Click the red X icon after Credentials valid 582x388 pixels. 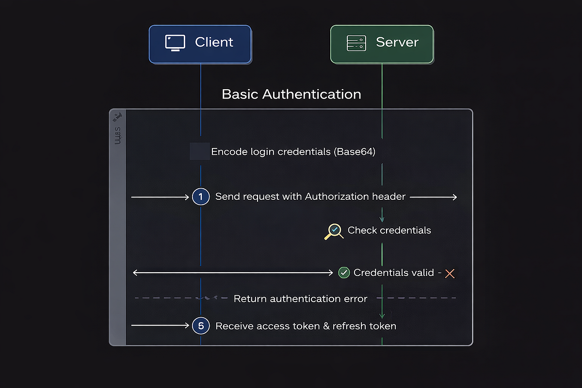tap(450, 274)
